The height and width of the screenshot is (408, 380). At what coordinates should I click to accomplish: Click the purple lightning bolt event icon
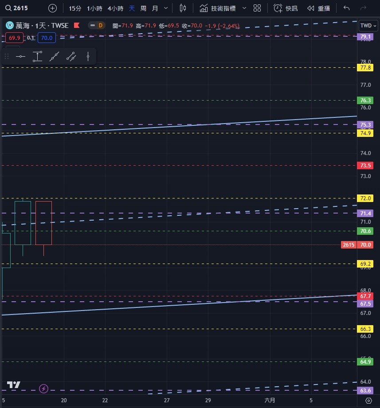43,389
